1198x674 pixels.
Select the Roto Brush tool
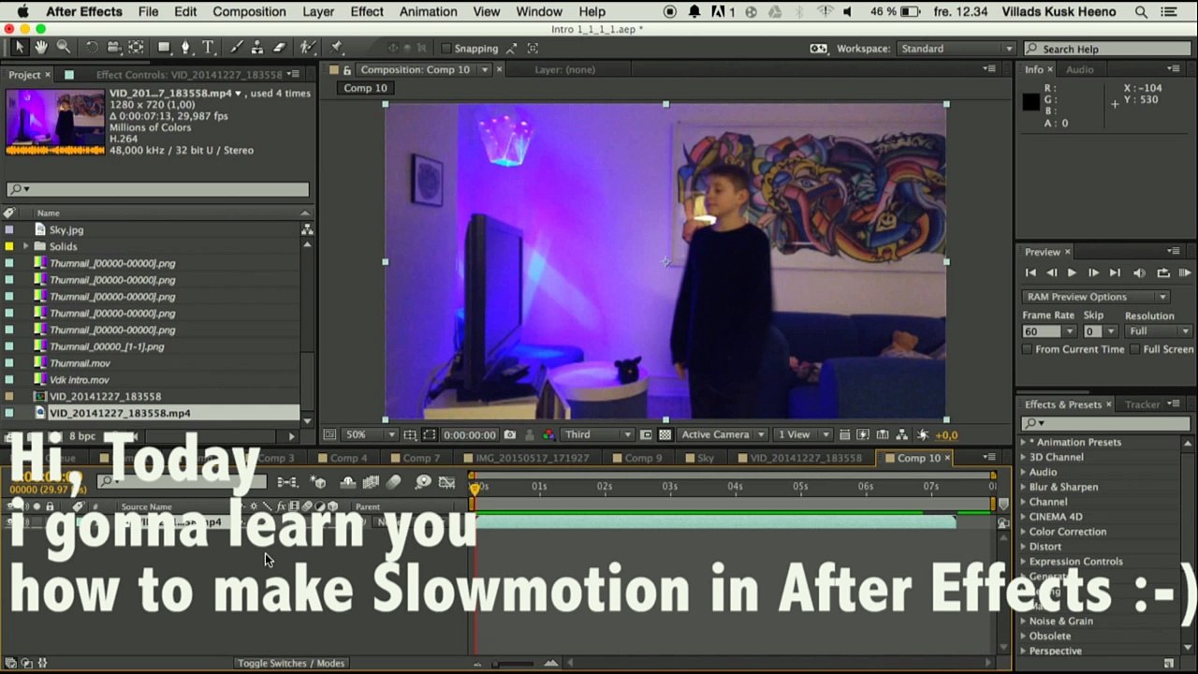tap(307, 48)
